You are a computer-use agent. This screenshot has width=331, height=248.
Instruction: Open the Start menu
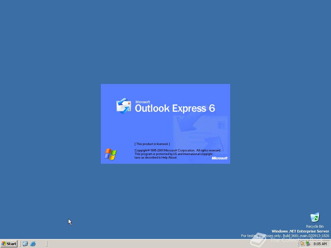click(x=9, y=244)
